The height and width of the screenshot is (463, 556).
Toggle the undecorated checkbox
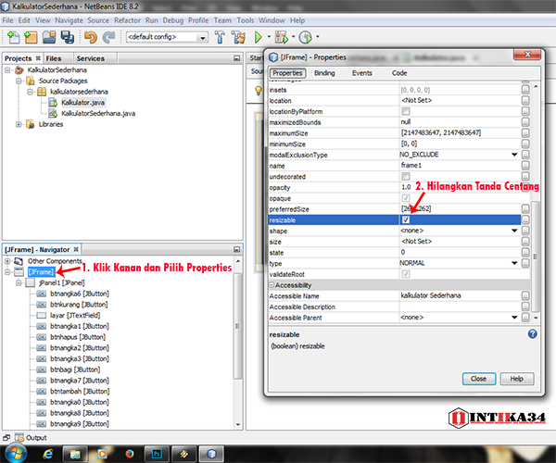click(x=406, y=177)
